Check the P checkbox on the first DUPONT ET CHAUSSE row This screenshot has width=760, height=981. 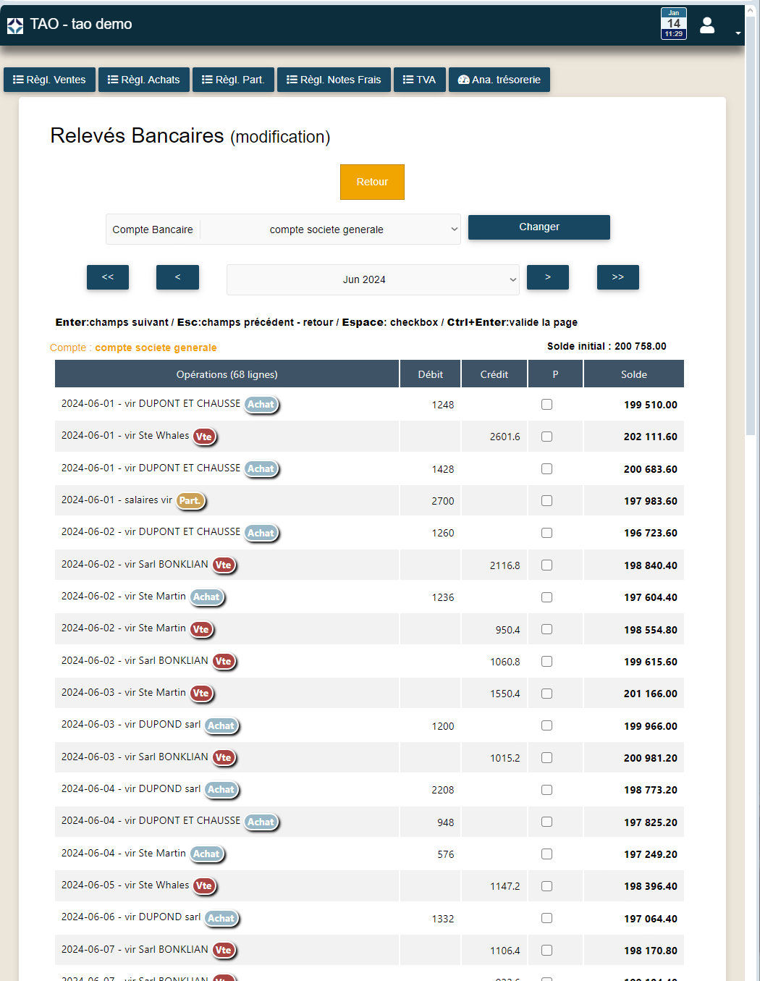(x=546, y=405)
